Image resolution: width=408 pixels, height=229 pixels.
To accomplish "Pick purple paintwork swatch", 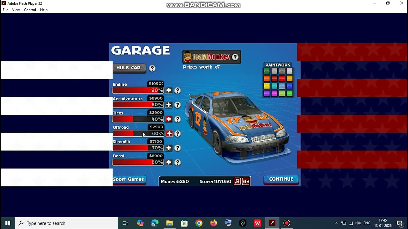I will coord(267,94).
